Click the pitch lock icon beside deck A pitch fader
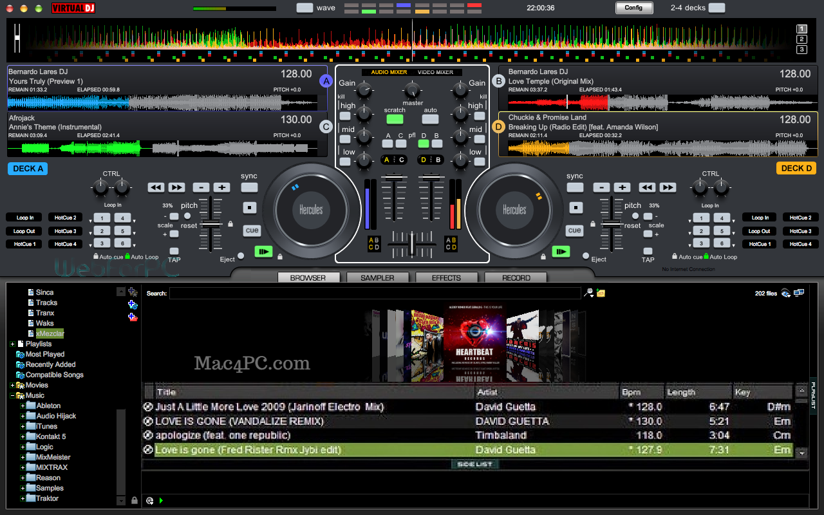The height and width of the screenshot is (515, 824). (x=230, y=224)
